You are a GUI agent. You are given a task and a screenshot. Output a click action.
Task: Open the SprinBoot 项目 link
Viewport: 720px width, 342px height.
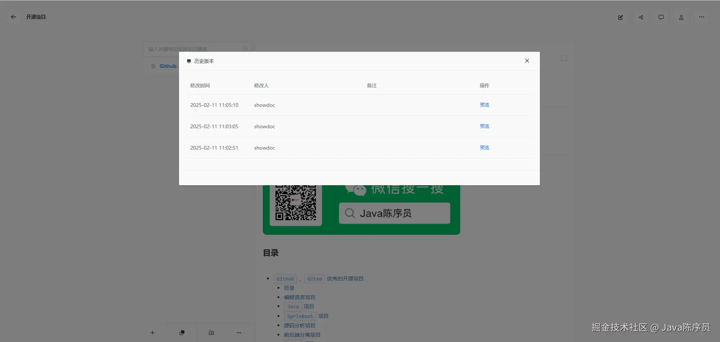coord(306,316)
